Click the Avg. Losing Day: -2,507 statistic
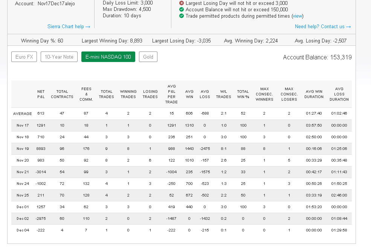Screen dimensions: 371x251 [321, 41]
